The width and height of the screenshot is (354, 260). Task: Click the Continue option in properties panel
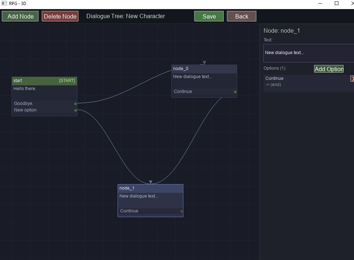(x=274, y=78)
